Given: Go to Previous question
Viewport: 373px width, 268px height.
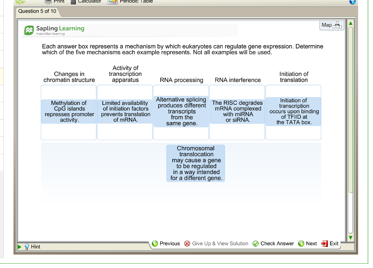Looking at the screenshot, I should [x=166, y=244].
